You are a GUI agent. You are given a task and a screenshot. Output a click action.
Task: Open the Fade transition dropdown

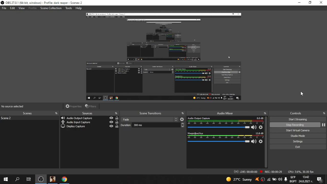[150, 120]
